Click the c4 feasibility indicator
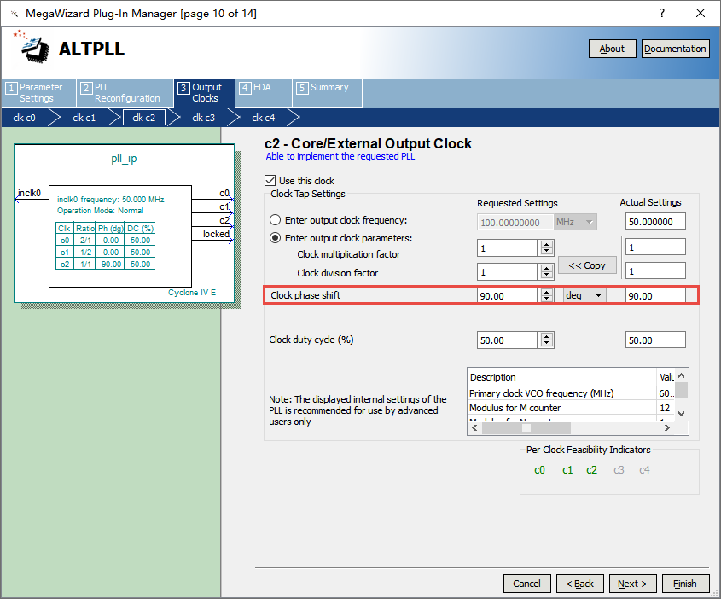Screen dimensions: 721x599 [644, 470]
